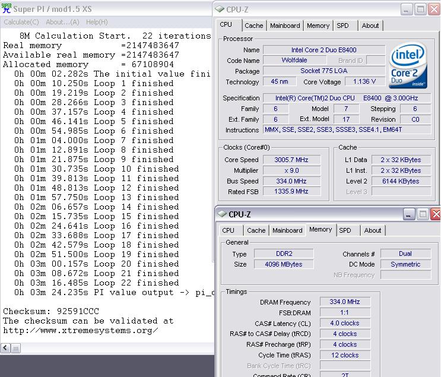Switch to Cache tab in lower CPU-Z window
This screenshot has width=441, height=377.
click(x=256, y=230)
